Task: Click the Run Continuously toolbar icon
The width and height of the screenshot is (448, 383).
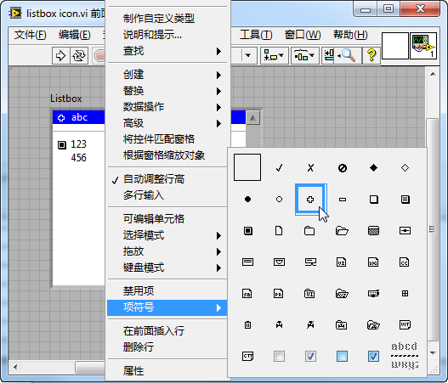Action: tap(79, 55)
